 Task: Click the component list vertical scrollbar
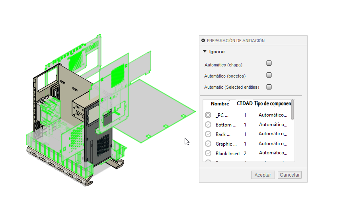click(x=292, y=110)
